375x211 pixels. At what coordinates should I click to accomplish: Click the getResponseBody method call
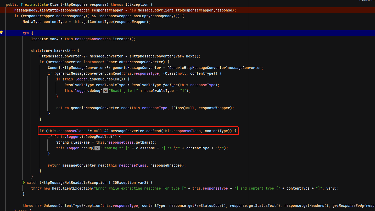348,206
